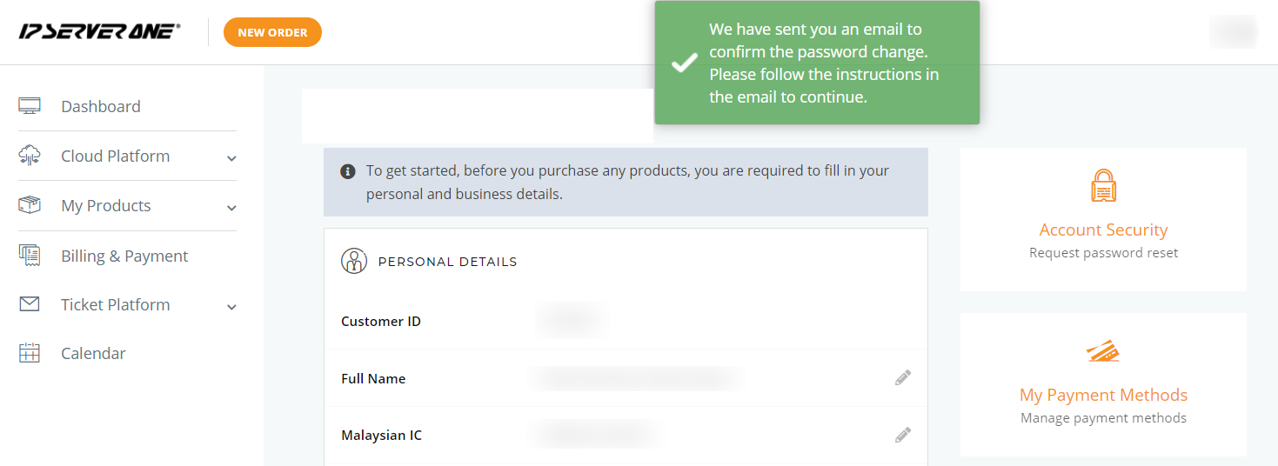Click the Ticket Platform envelope icon
The width and height of the screenshot is (1278, 466).
(x=30, y=304)
